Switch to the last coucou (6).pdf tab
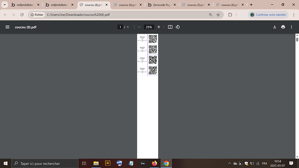This screenshot has width=299, height=168. (230, 5)
